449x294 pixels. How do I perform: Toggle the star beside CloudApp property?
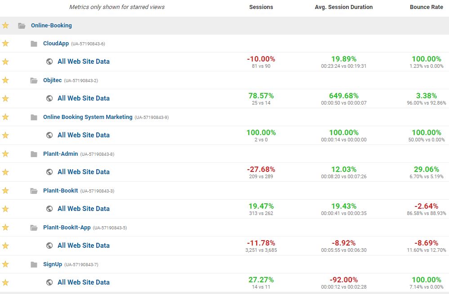pos(5,44)
